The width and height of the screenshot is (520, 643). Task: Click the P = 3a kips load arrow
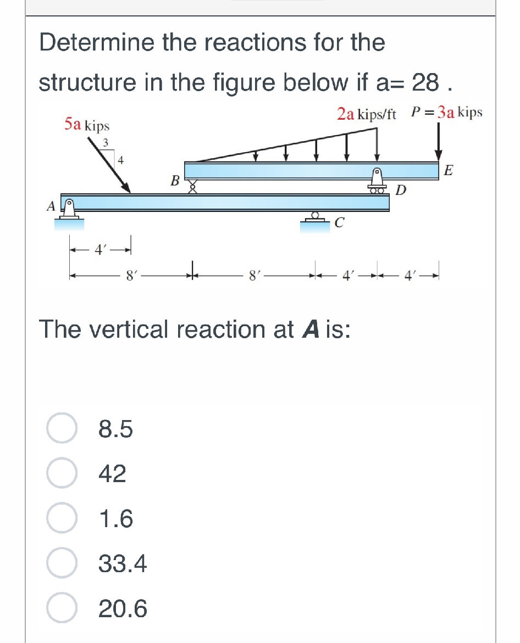(438, 140)
